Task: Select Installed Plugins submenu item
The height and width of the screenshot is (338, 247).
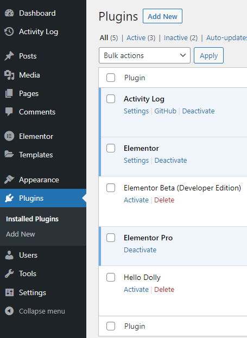Action: coord(33,219)
